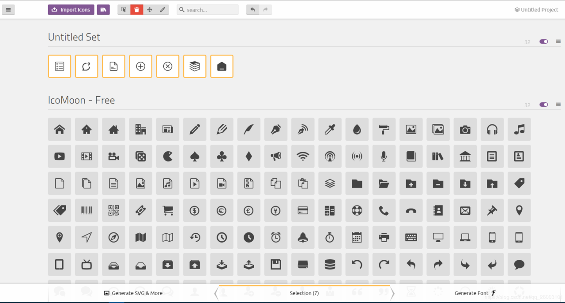
Task: Open the IcoMoon - Free set menu
Action: (558, 105)
